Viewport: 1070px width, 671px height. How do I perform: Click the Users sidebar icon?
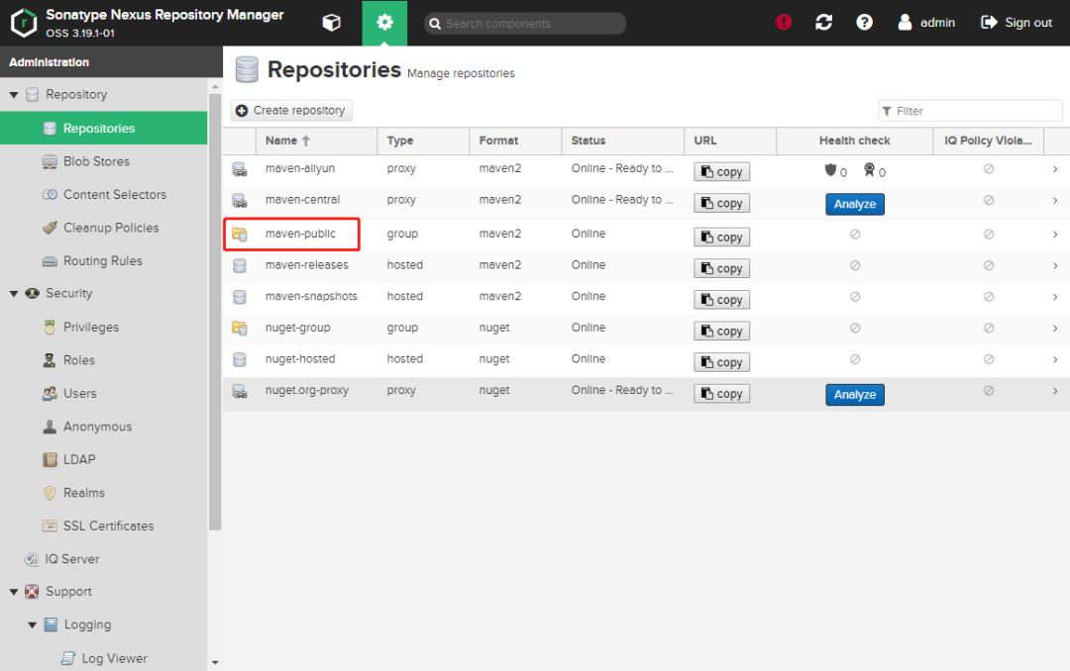point(50,394)
